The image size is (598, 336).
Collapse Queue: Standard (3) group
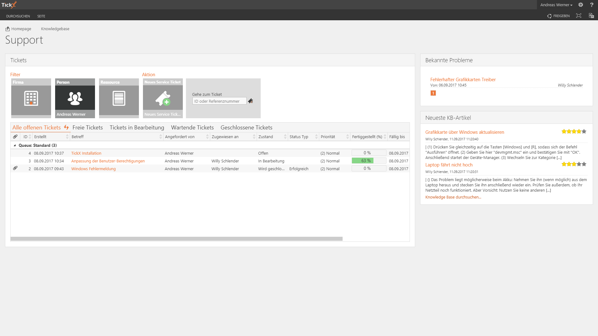click(x=15, y=145)
